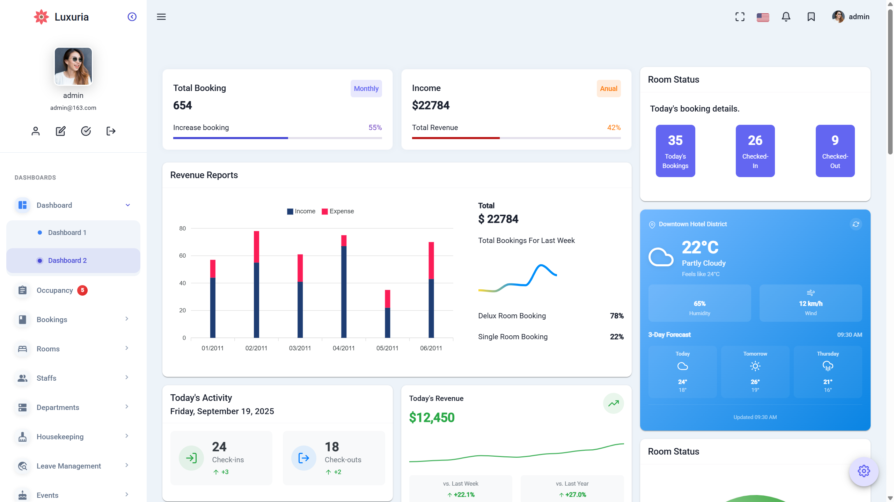Expand the Departments menu
This screenshot has height=502, width=894.
(73, 407)
